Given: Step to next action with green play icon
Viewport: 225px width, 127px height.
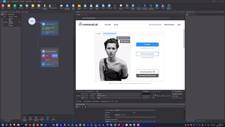Looking at the screenshot, I should [15, 6].
